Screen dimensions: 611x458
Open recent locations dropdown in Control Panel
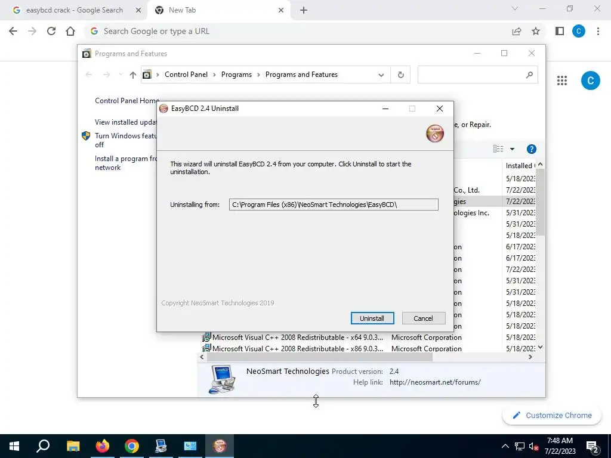click(121, 75)
